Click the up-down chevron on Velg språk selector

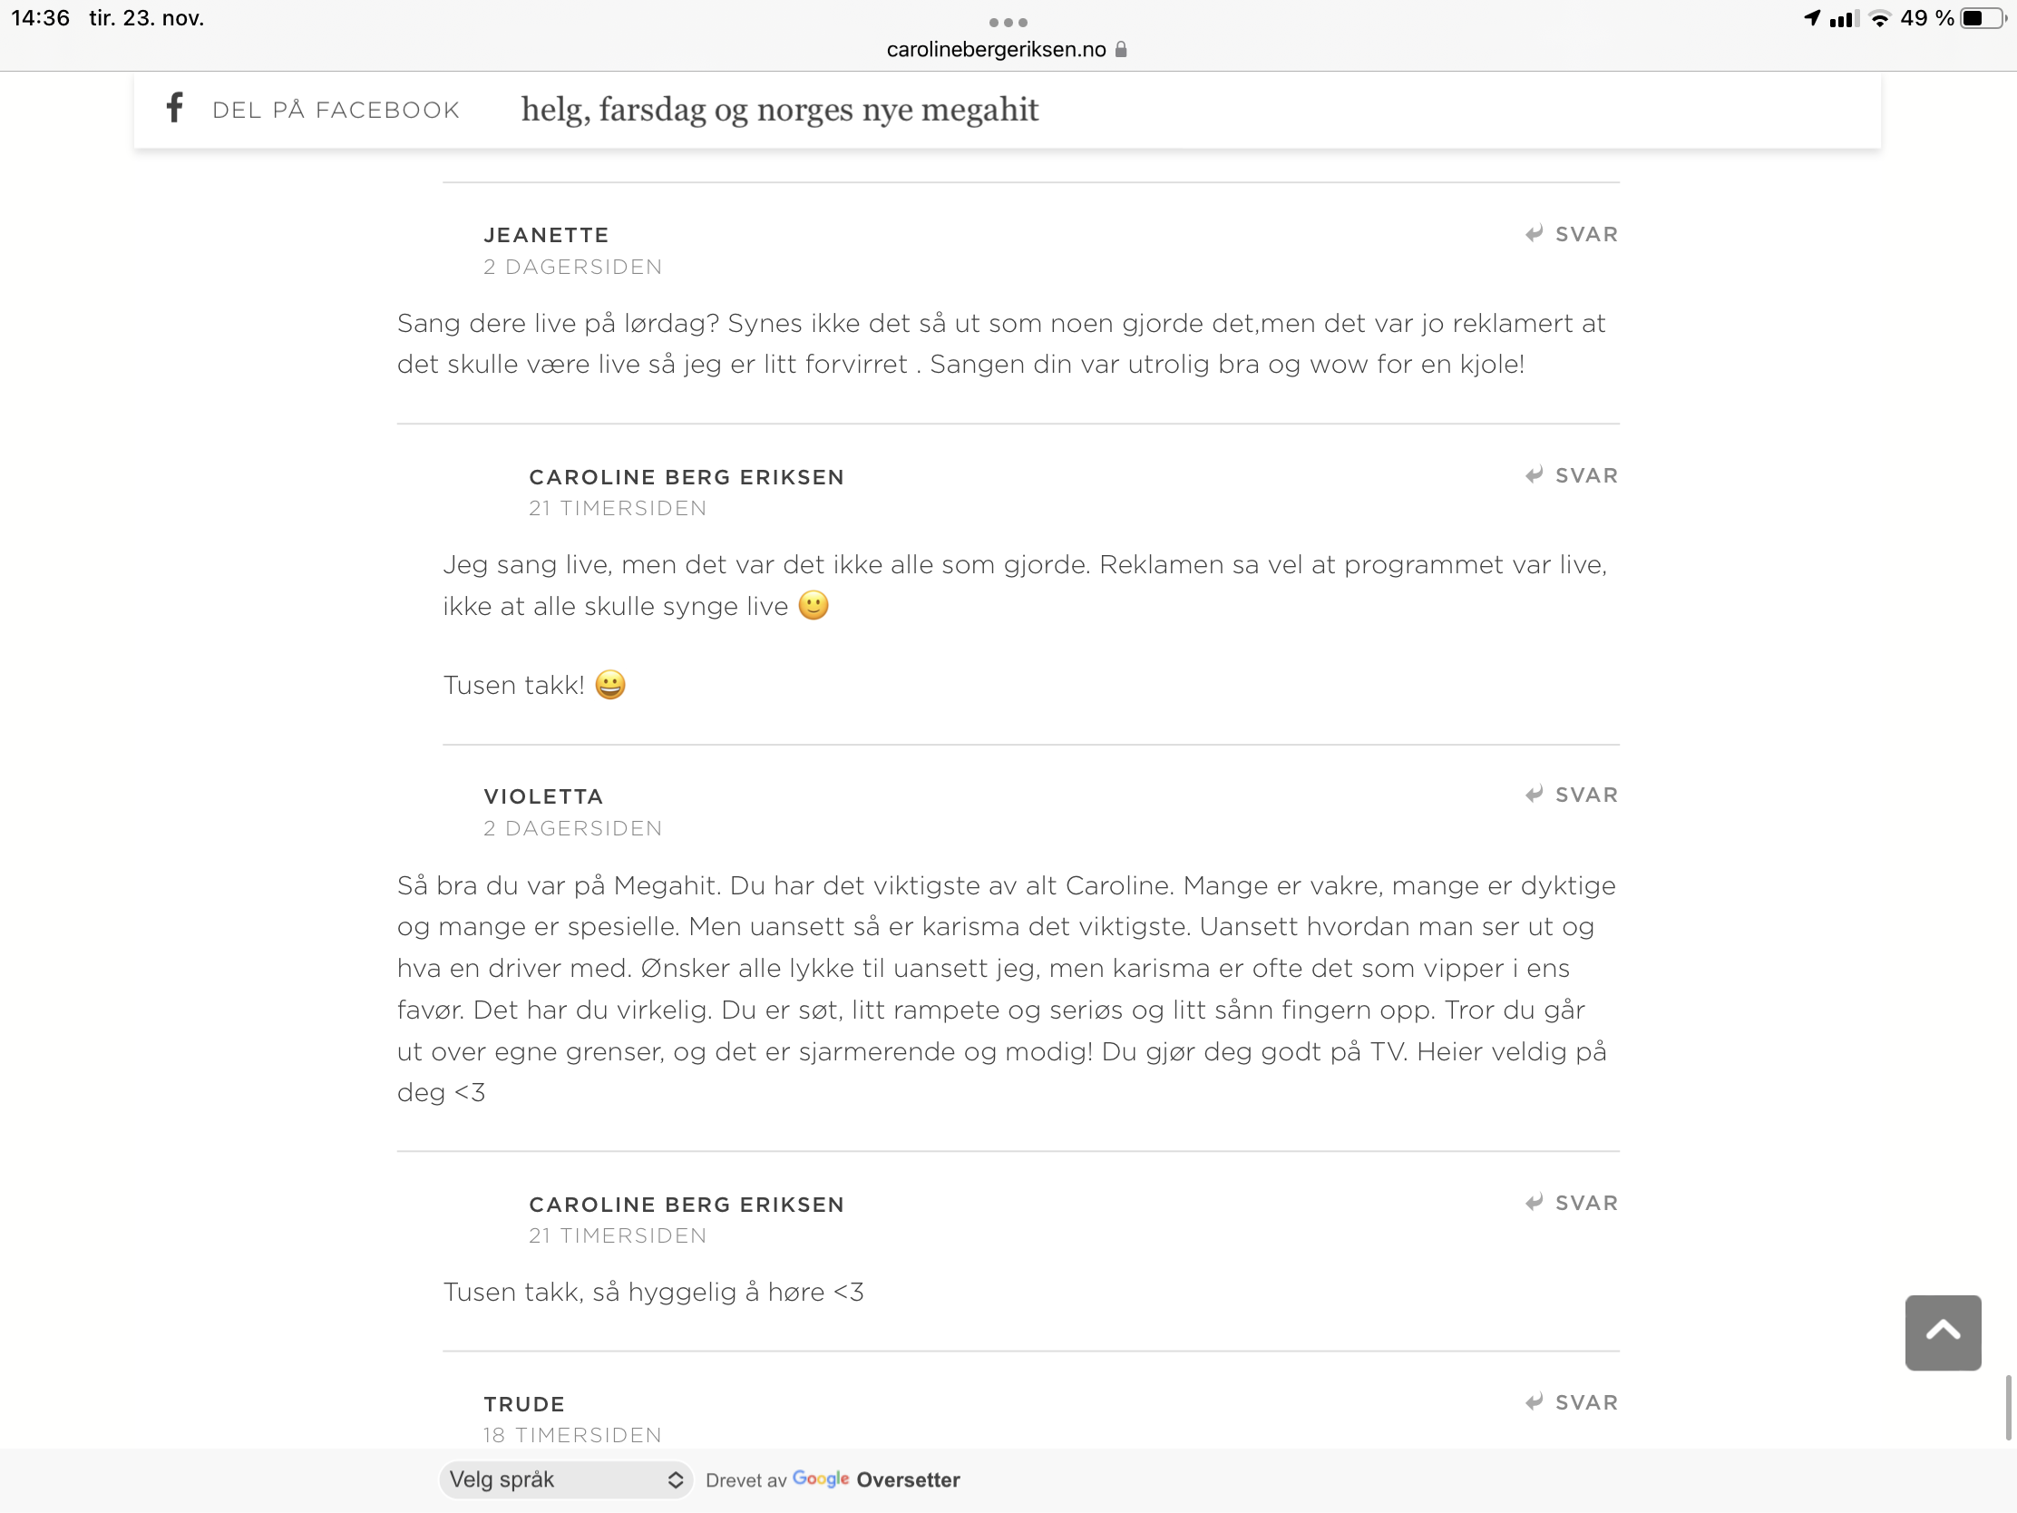pos(675,1479)
